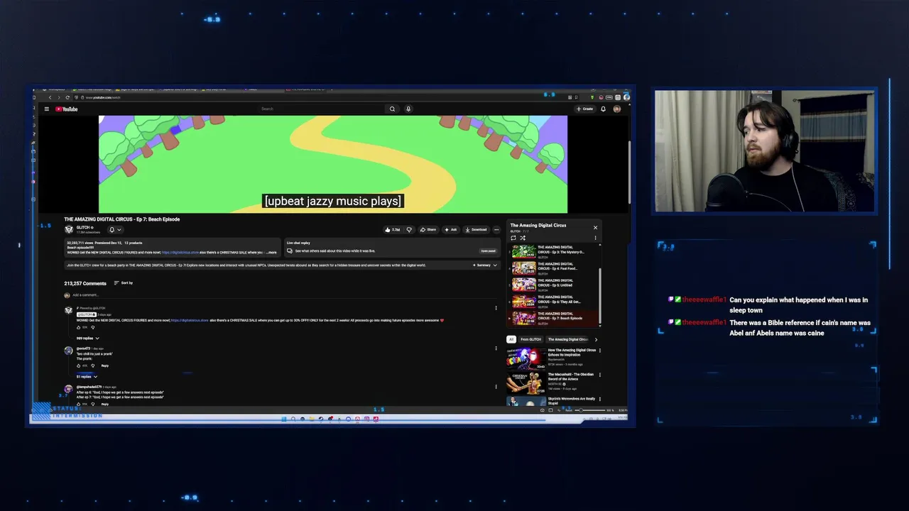This screenshot has width=909, height=511.
Task: Open options for the 'bro chill' comment
Action: (x=496, y=348)
